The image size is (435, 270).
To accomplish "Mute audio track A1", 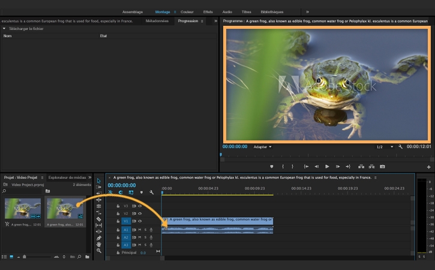I will click(x=139, y=229).
